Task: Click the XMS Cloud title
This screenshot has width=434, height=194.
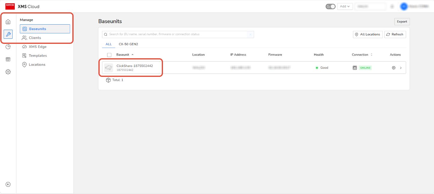Action: [x=29, y=7]
